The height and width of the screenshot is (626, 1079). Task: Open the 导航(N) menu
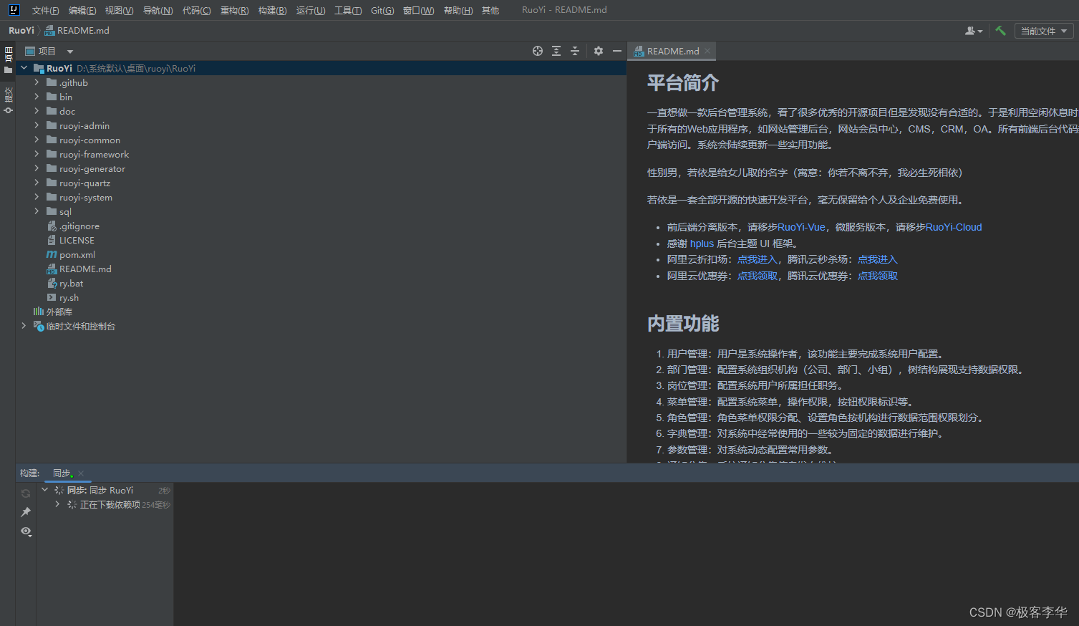click(x=158, y=10)
